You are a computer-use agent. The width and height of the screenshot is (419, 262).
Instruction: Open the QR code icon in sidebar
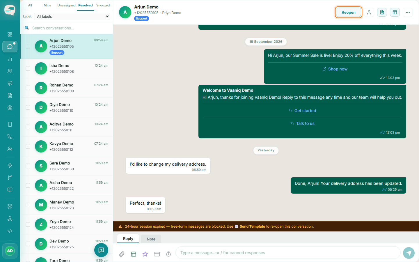[10, 206]
